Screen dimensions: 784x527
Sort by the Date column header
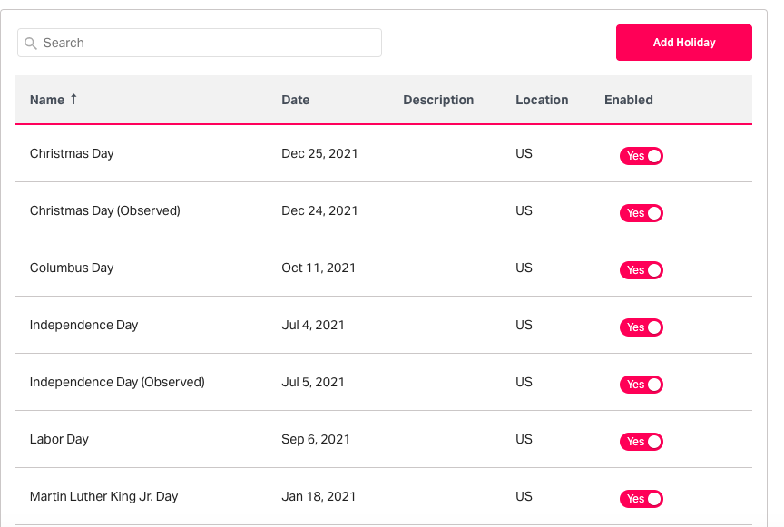(x=296, y=100)
